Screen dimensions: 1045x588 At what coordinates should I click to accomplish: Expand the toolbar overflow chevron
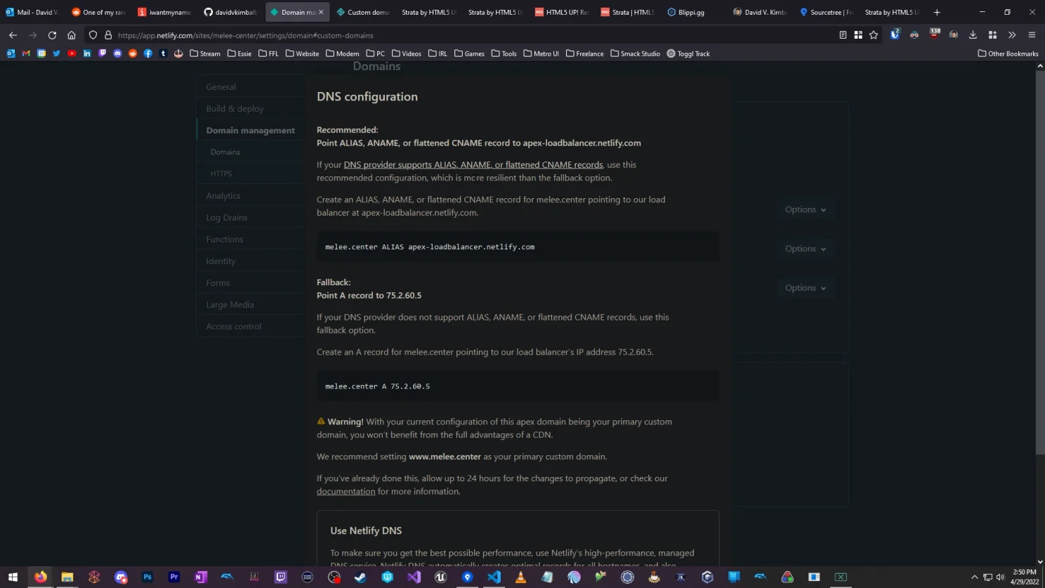click(x=1012, y=35)
